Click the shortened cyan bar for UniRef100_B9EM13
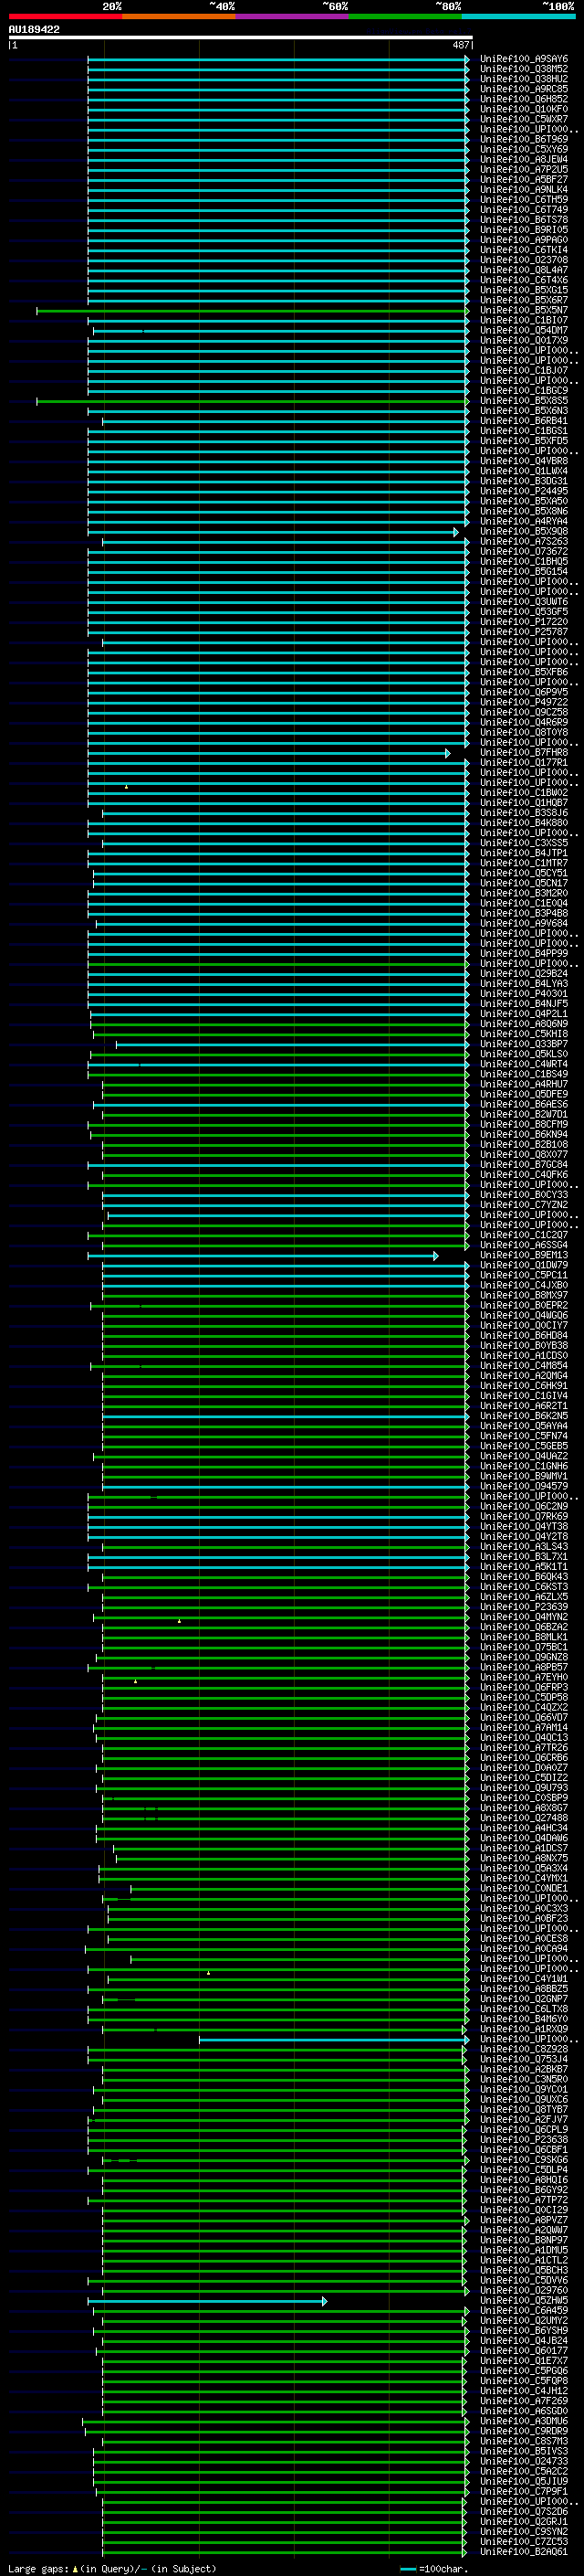 pos(263,1256)
